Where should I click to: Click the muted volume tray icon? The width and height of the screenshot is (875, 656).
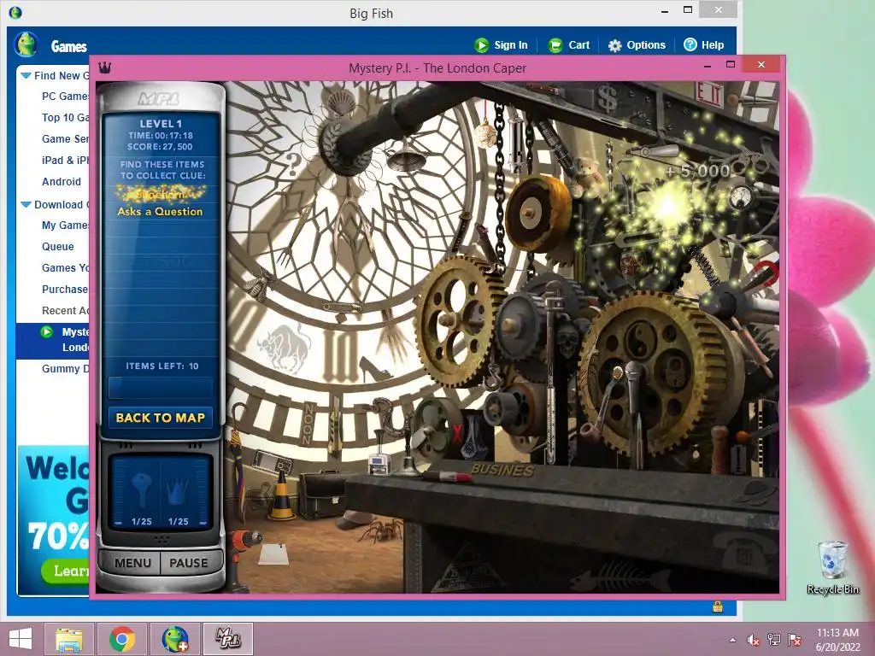tap(754, 641)
